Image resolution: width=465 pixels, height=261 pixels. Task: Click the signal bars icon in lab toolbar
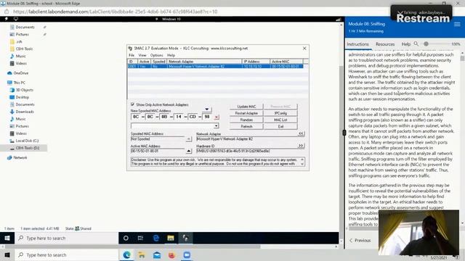click(x=338, y=19)
